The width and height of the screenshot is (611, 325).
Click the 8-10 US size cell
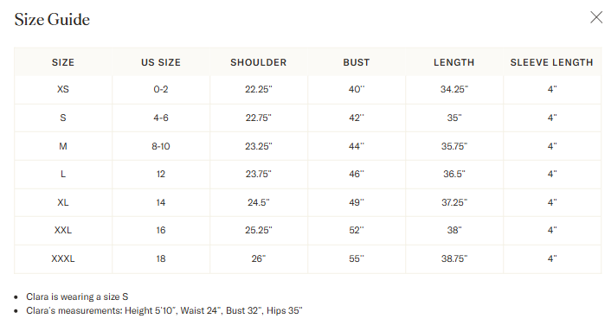click(161, 146)
